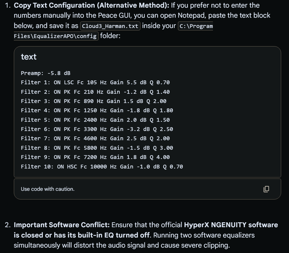Click the 'Cloud3_Harman.txt' inline code
This screenshot has height=253, width=289.
point(110,26)
